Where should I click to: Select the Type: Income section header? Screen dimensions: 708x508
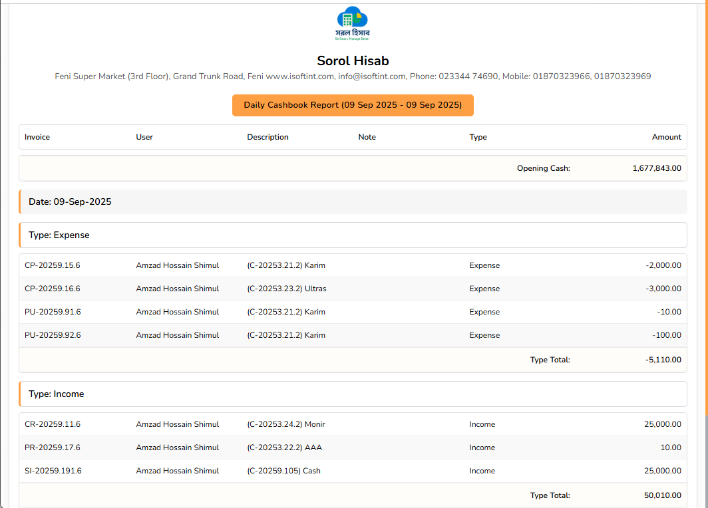click(57, 394)
